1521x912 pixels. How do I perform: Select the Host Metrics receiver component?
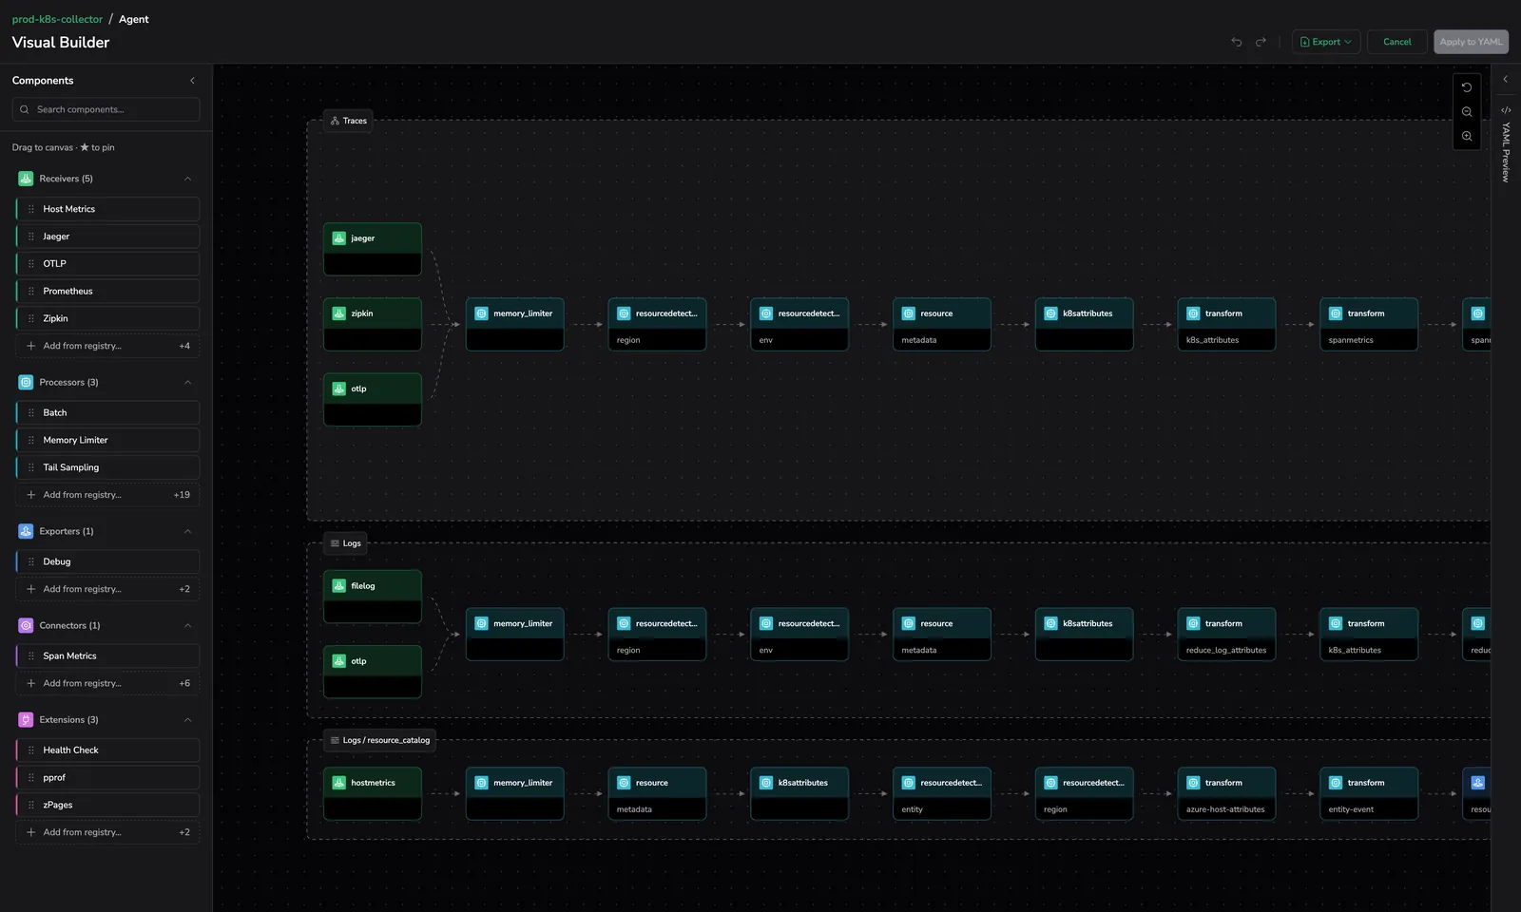(107, 209)
